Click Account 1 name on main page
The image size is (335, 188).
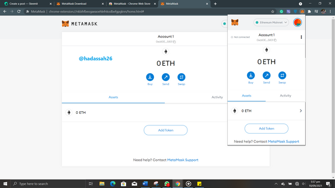165,37
